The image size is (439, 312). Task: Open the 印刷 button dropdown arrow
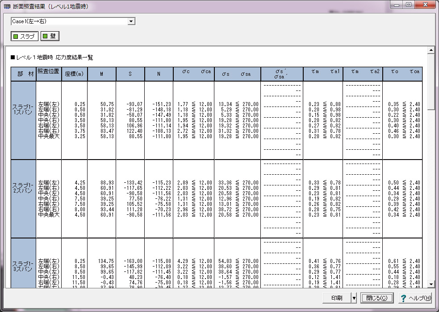click(354, 298)
